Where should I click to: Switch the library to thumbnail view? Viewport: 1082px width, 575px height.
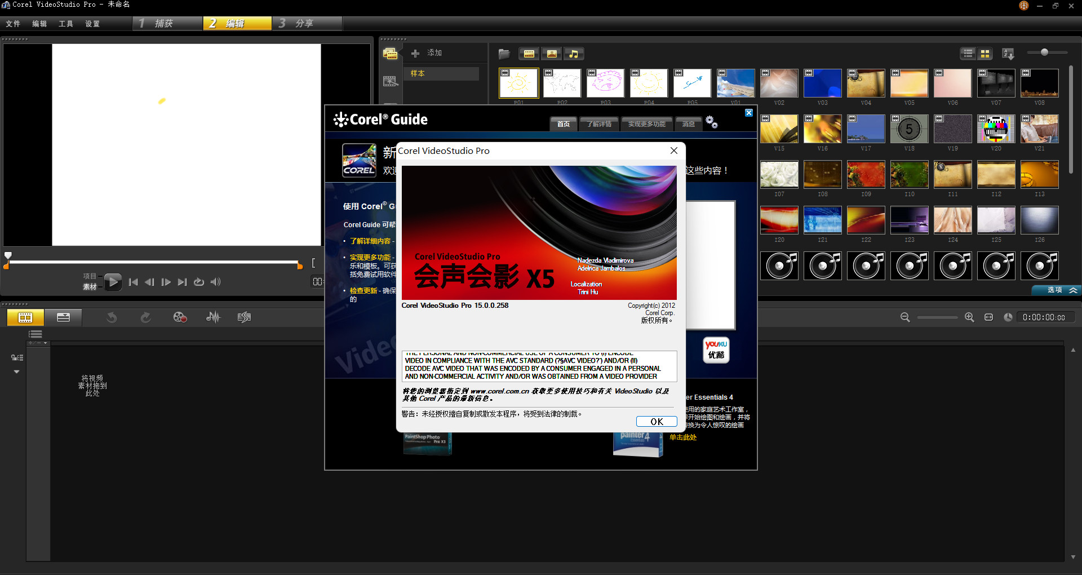[985, 54]
